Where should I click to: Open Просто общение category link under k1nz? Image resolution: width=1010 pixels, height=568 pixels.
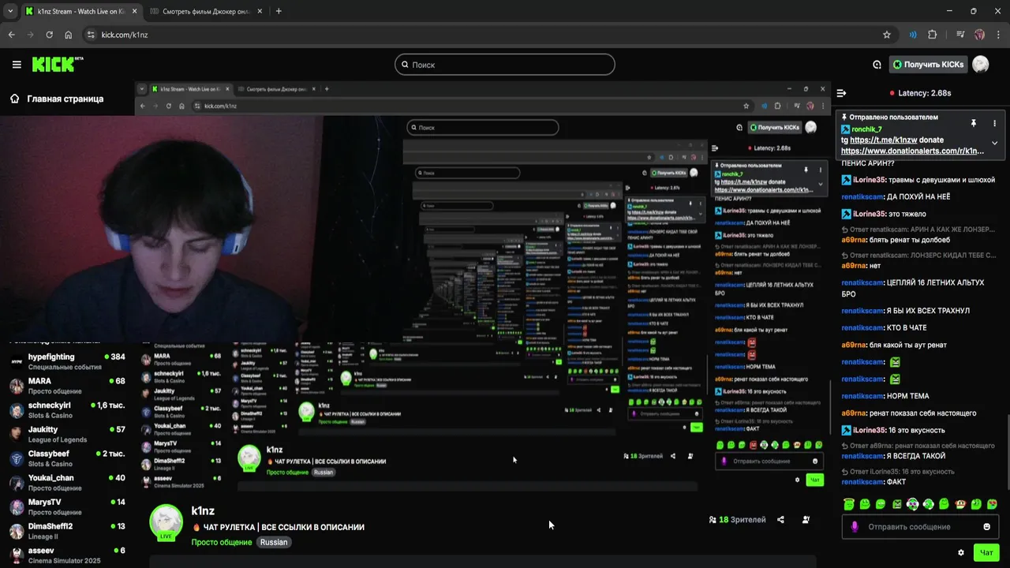click(222, 542)
